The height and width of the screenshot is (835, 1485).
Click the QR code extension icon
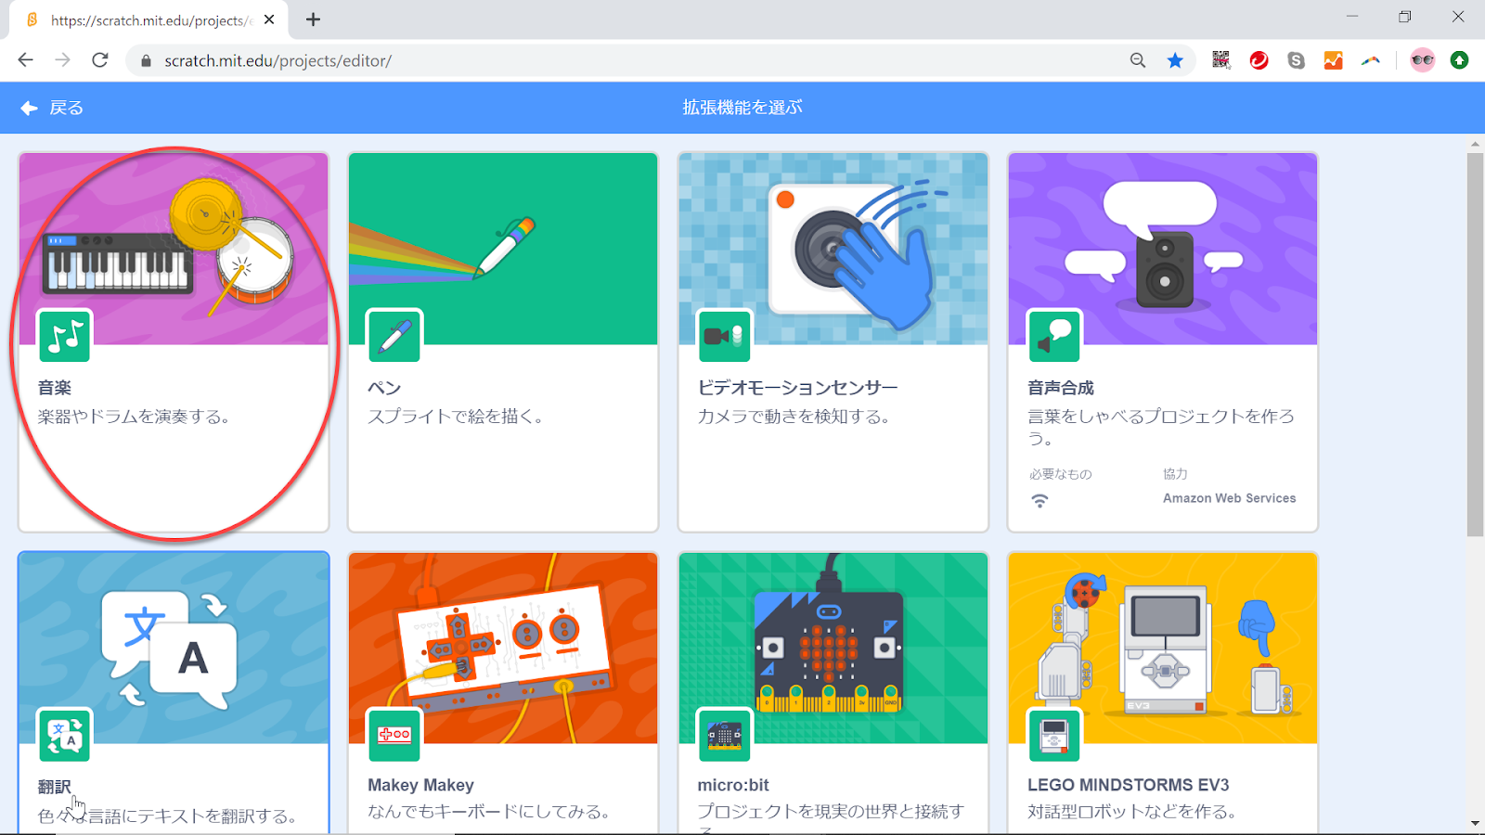pyautogui.click(x=1221, y=60)
